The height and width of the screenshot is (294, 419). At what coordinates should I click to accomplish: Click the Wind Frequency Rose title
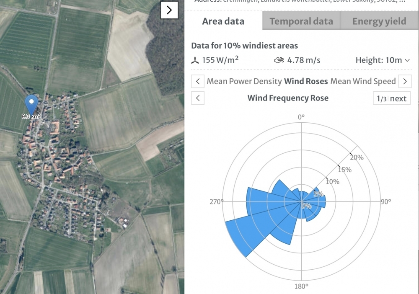pyautogui.click(x=288, y=98)
